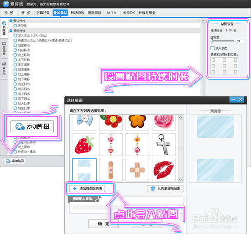The height and width of the screenshot is (235, 251).
Task: Collapse the 默认特效 group
Action: [x=11, y=21]
